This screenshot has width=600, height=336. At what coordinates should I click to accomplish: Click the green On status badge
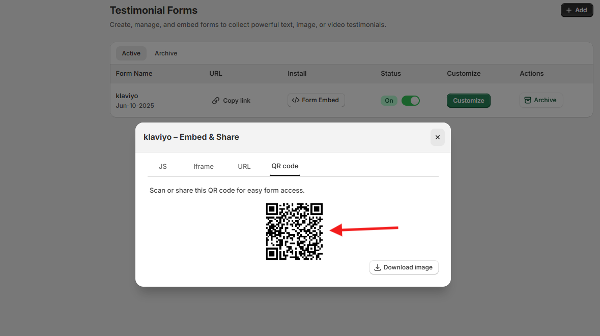click(389, 101)
